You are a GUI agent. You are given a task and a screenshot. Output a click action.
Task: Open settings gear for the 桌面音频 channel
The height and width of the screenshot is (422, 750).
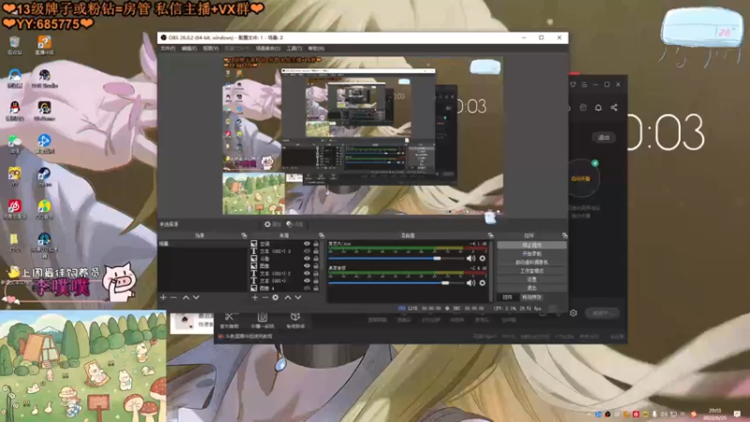point(482,283)
